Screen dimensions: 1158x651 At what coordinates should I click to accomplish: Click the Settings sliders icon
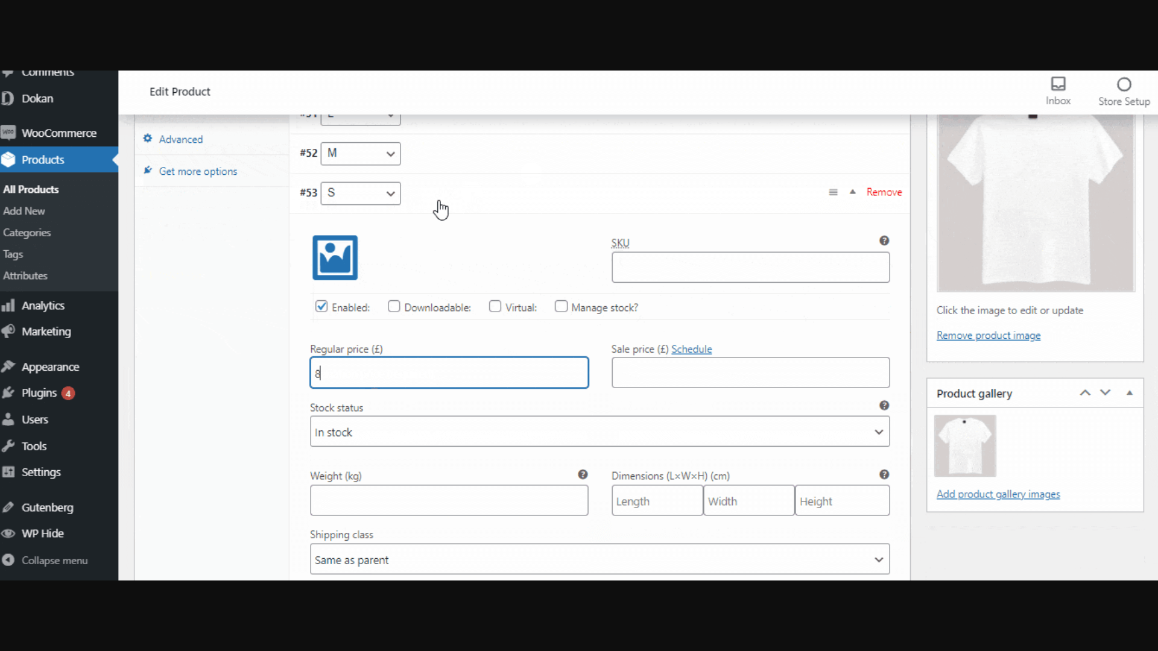coord(8,472)
